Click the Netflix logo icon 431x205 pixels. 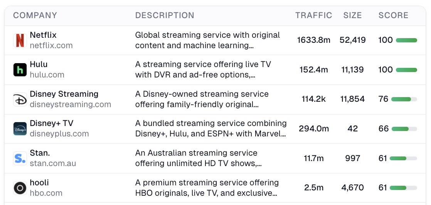20,40
